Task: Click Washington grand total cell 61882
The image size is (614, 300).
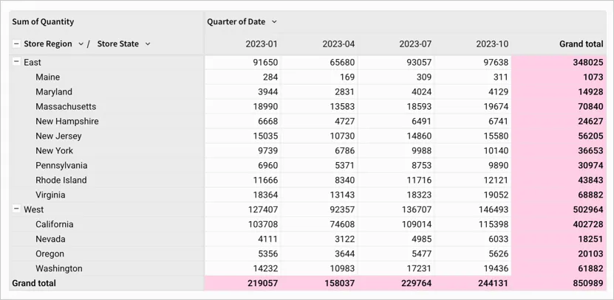Action: point(559,268)
